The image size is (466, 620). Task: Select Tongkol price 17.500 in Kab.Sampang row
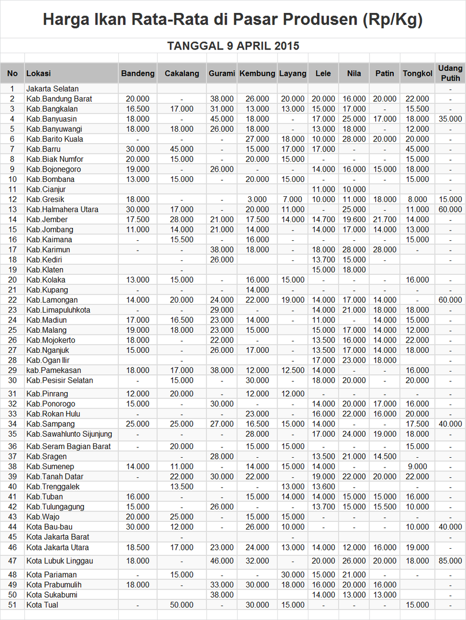417,424
